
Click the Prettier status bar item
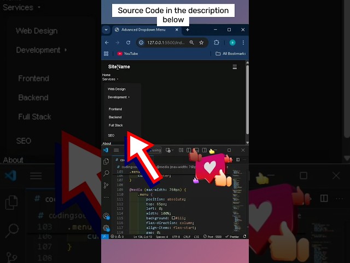pos(232,237)
